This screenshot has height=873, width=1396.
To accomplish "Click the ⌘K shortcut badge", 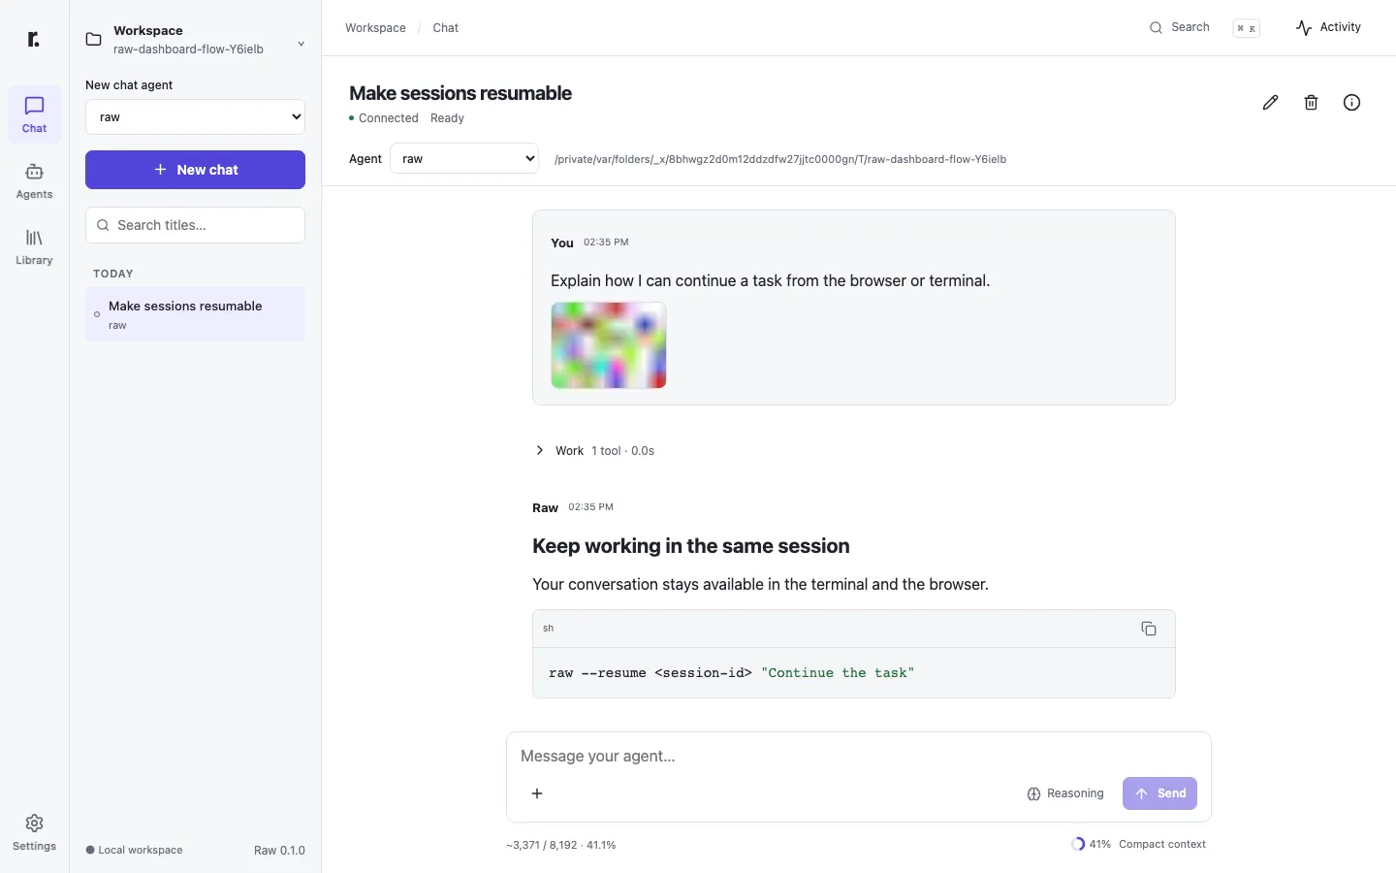I will 1246,28.
